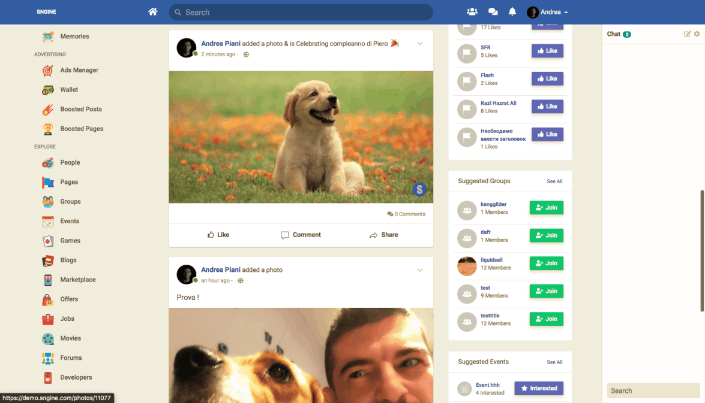See all Suggested Groups
The image size is (705, 403).
[554, 181]
